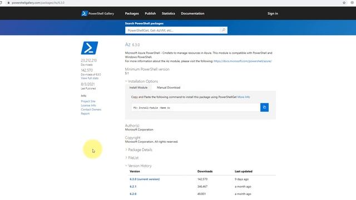Open the docs.microsoft.com powershell azure link
This screenshot has width=356, height=200.
pos(243,61)
